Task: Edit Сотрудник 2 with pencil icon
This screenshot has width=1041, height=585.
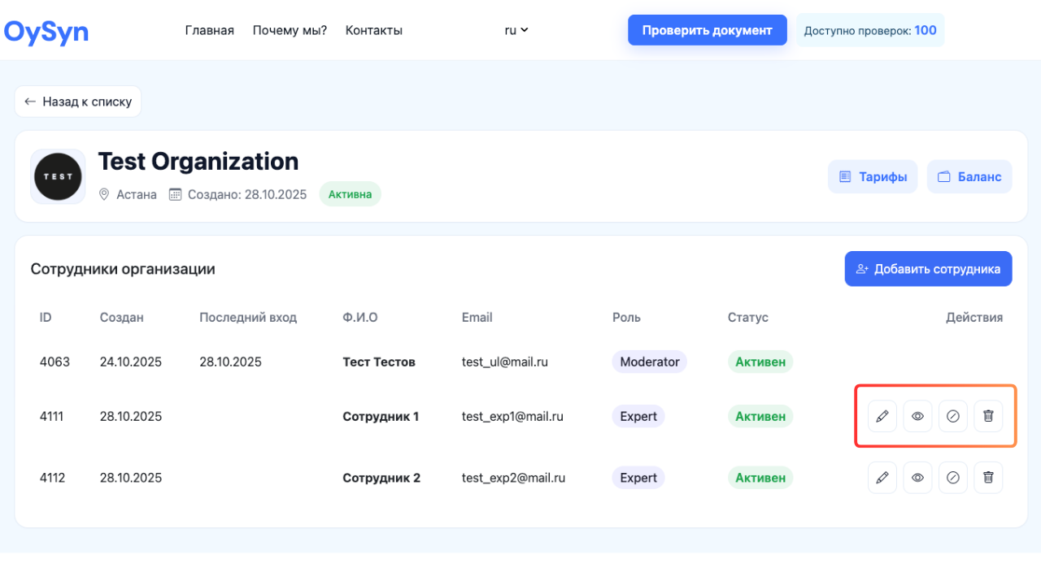Action: point(882,478)
